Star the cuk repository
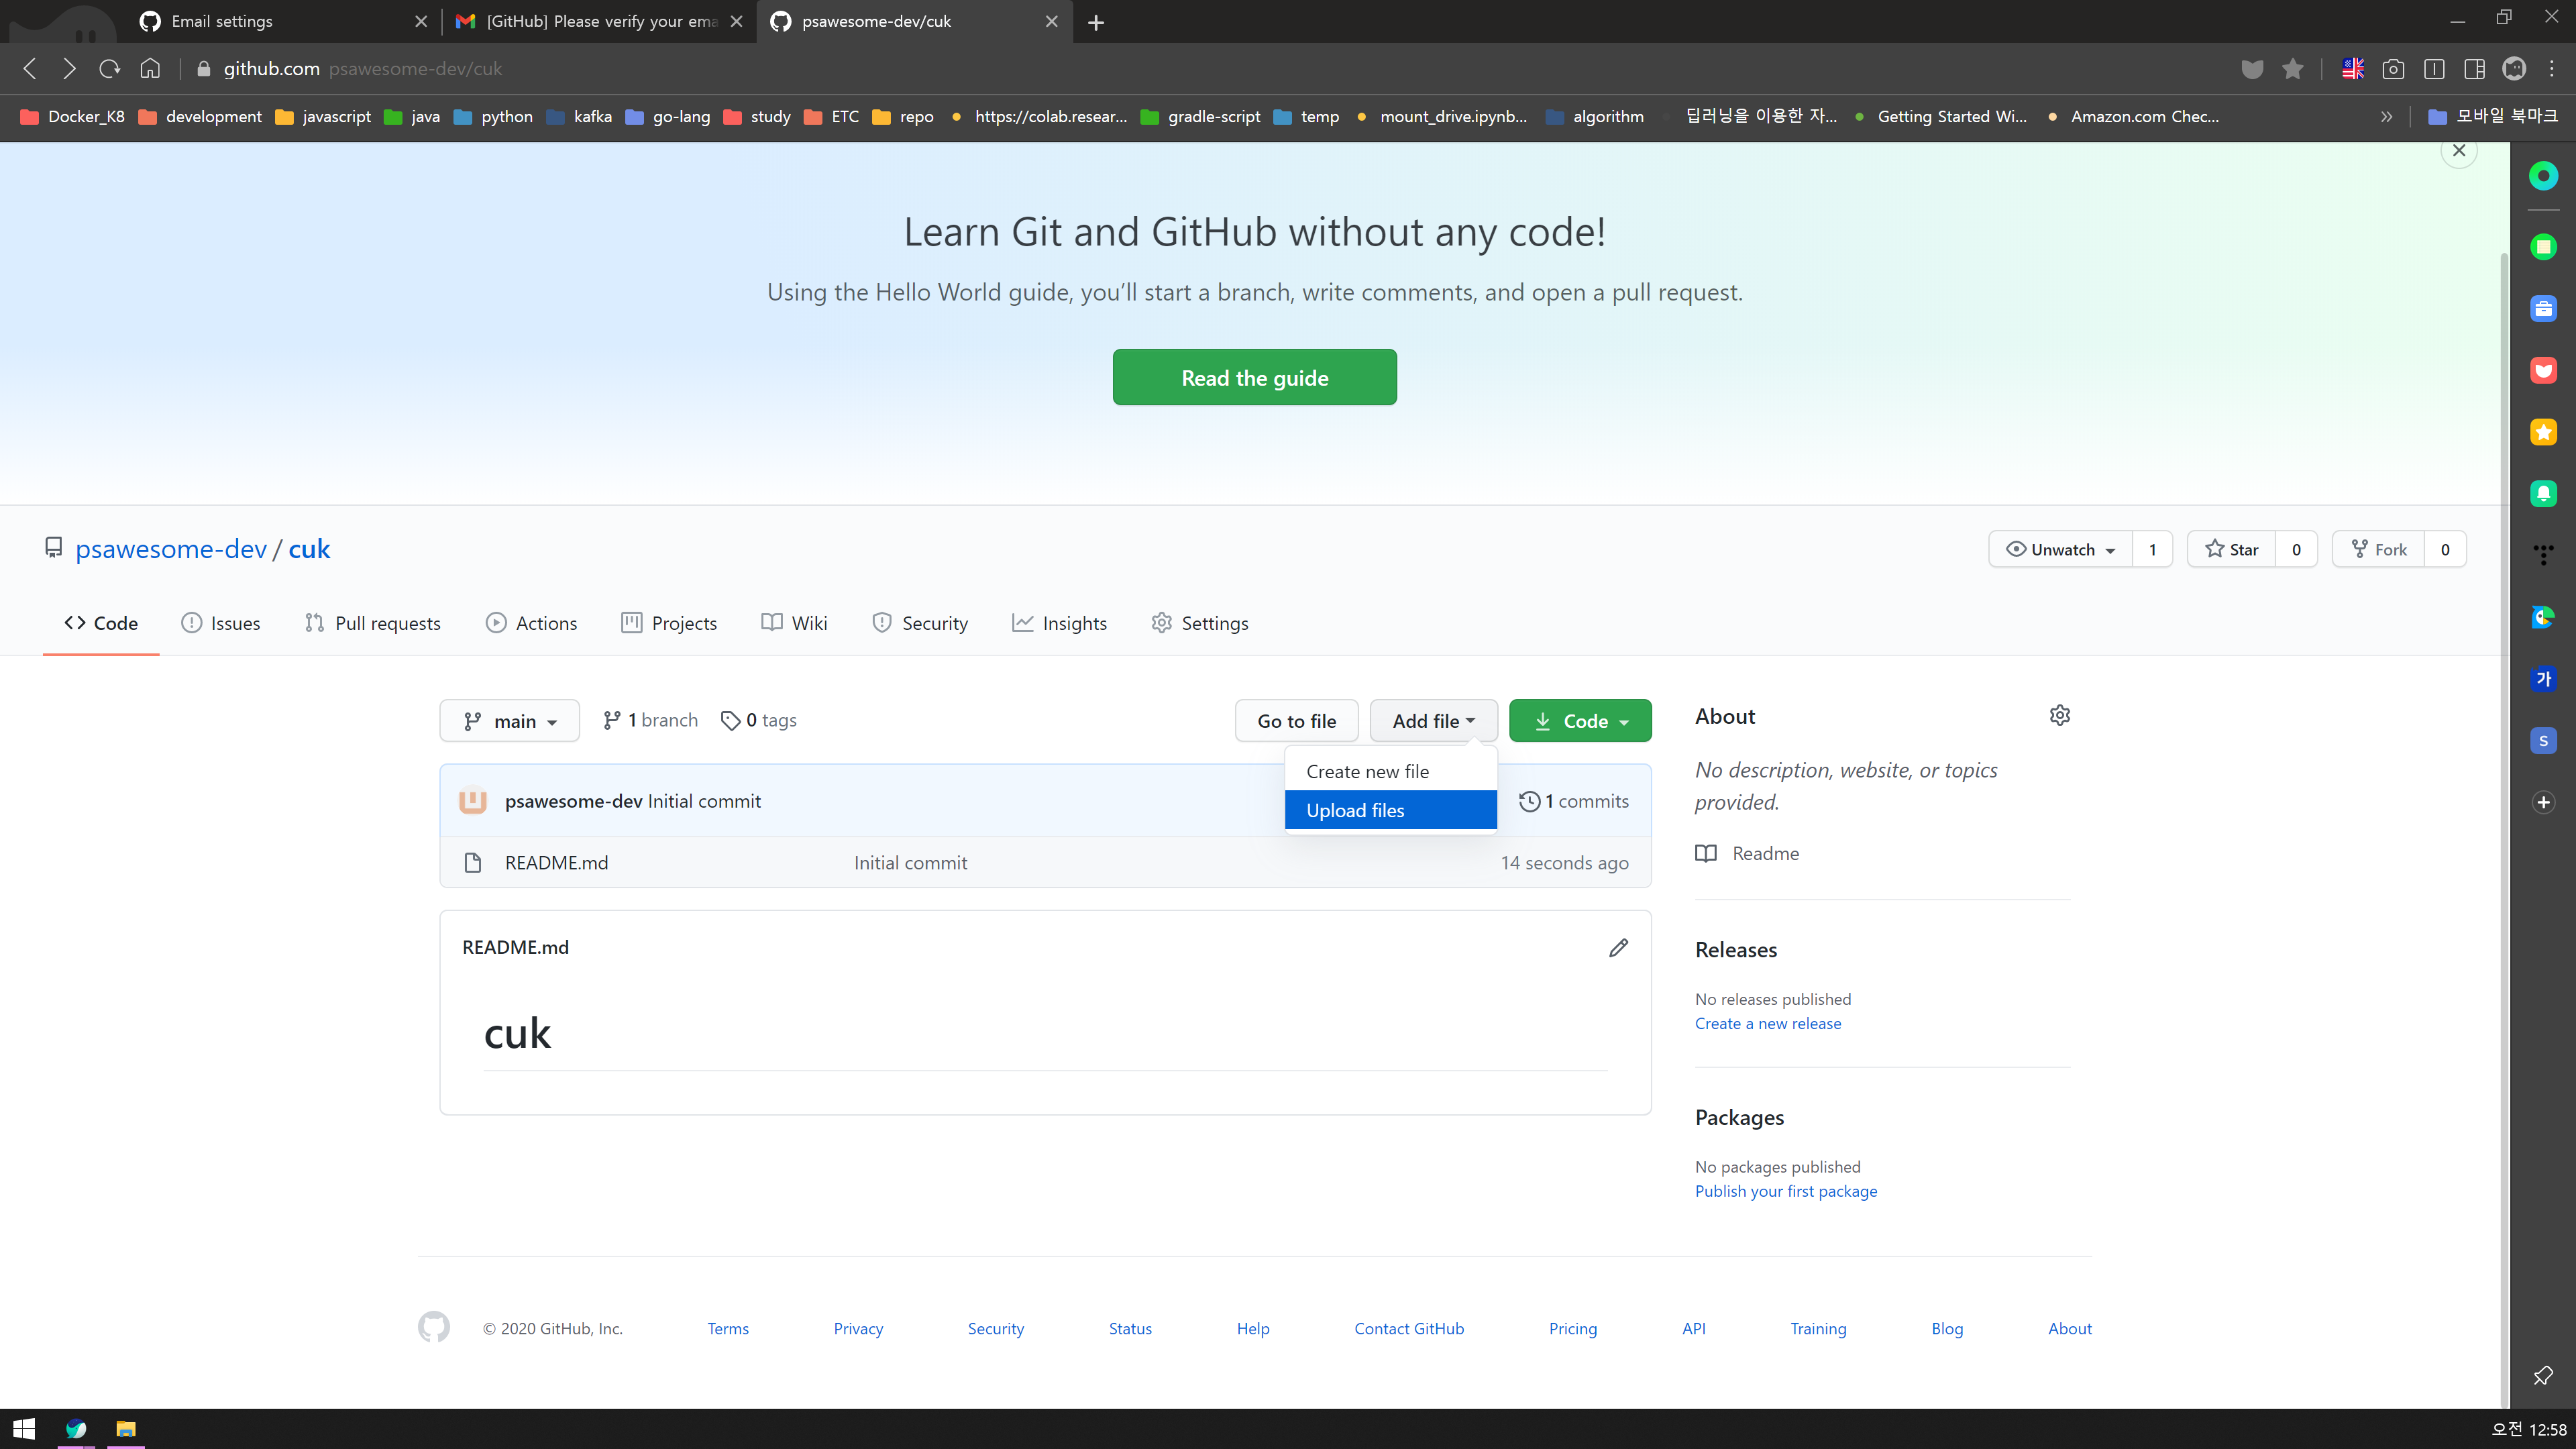Image resolution: width=2576 pixels, height=1449 pixels. pyautogui.click(x=2232, y=549)
